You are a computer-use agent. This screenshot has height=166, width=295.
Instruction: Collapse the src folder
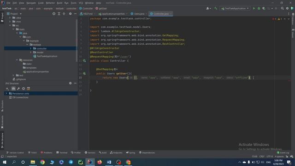pyautogui.click(x=10, y=25)
